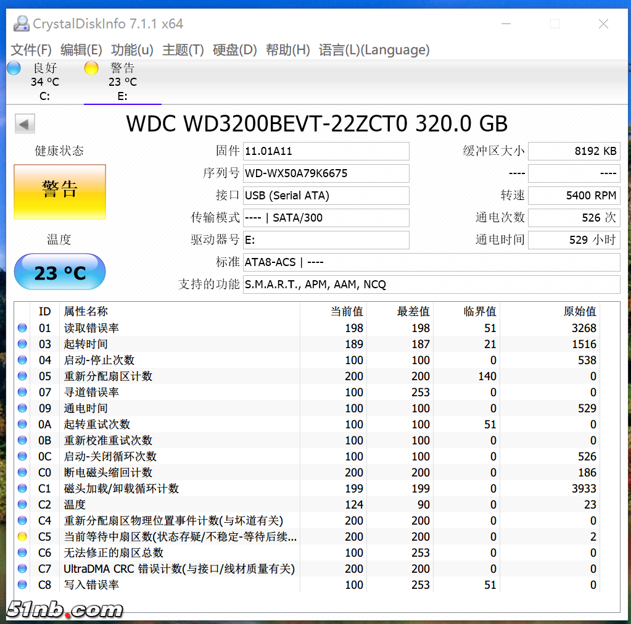Open the 主题(T) menu
631x624 pixels.
183,50
